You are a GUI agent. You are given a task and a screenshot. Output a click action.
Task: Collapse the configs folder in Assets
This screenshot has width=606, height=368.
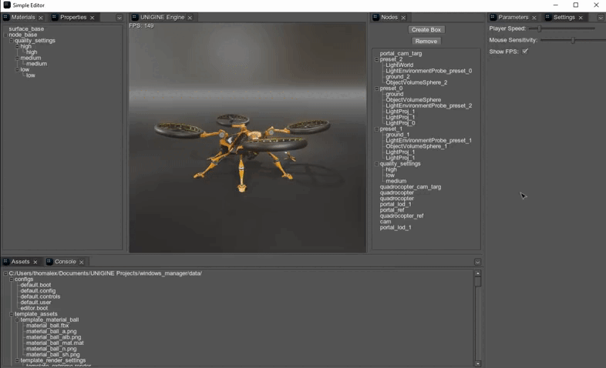click(12, 279)
